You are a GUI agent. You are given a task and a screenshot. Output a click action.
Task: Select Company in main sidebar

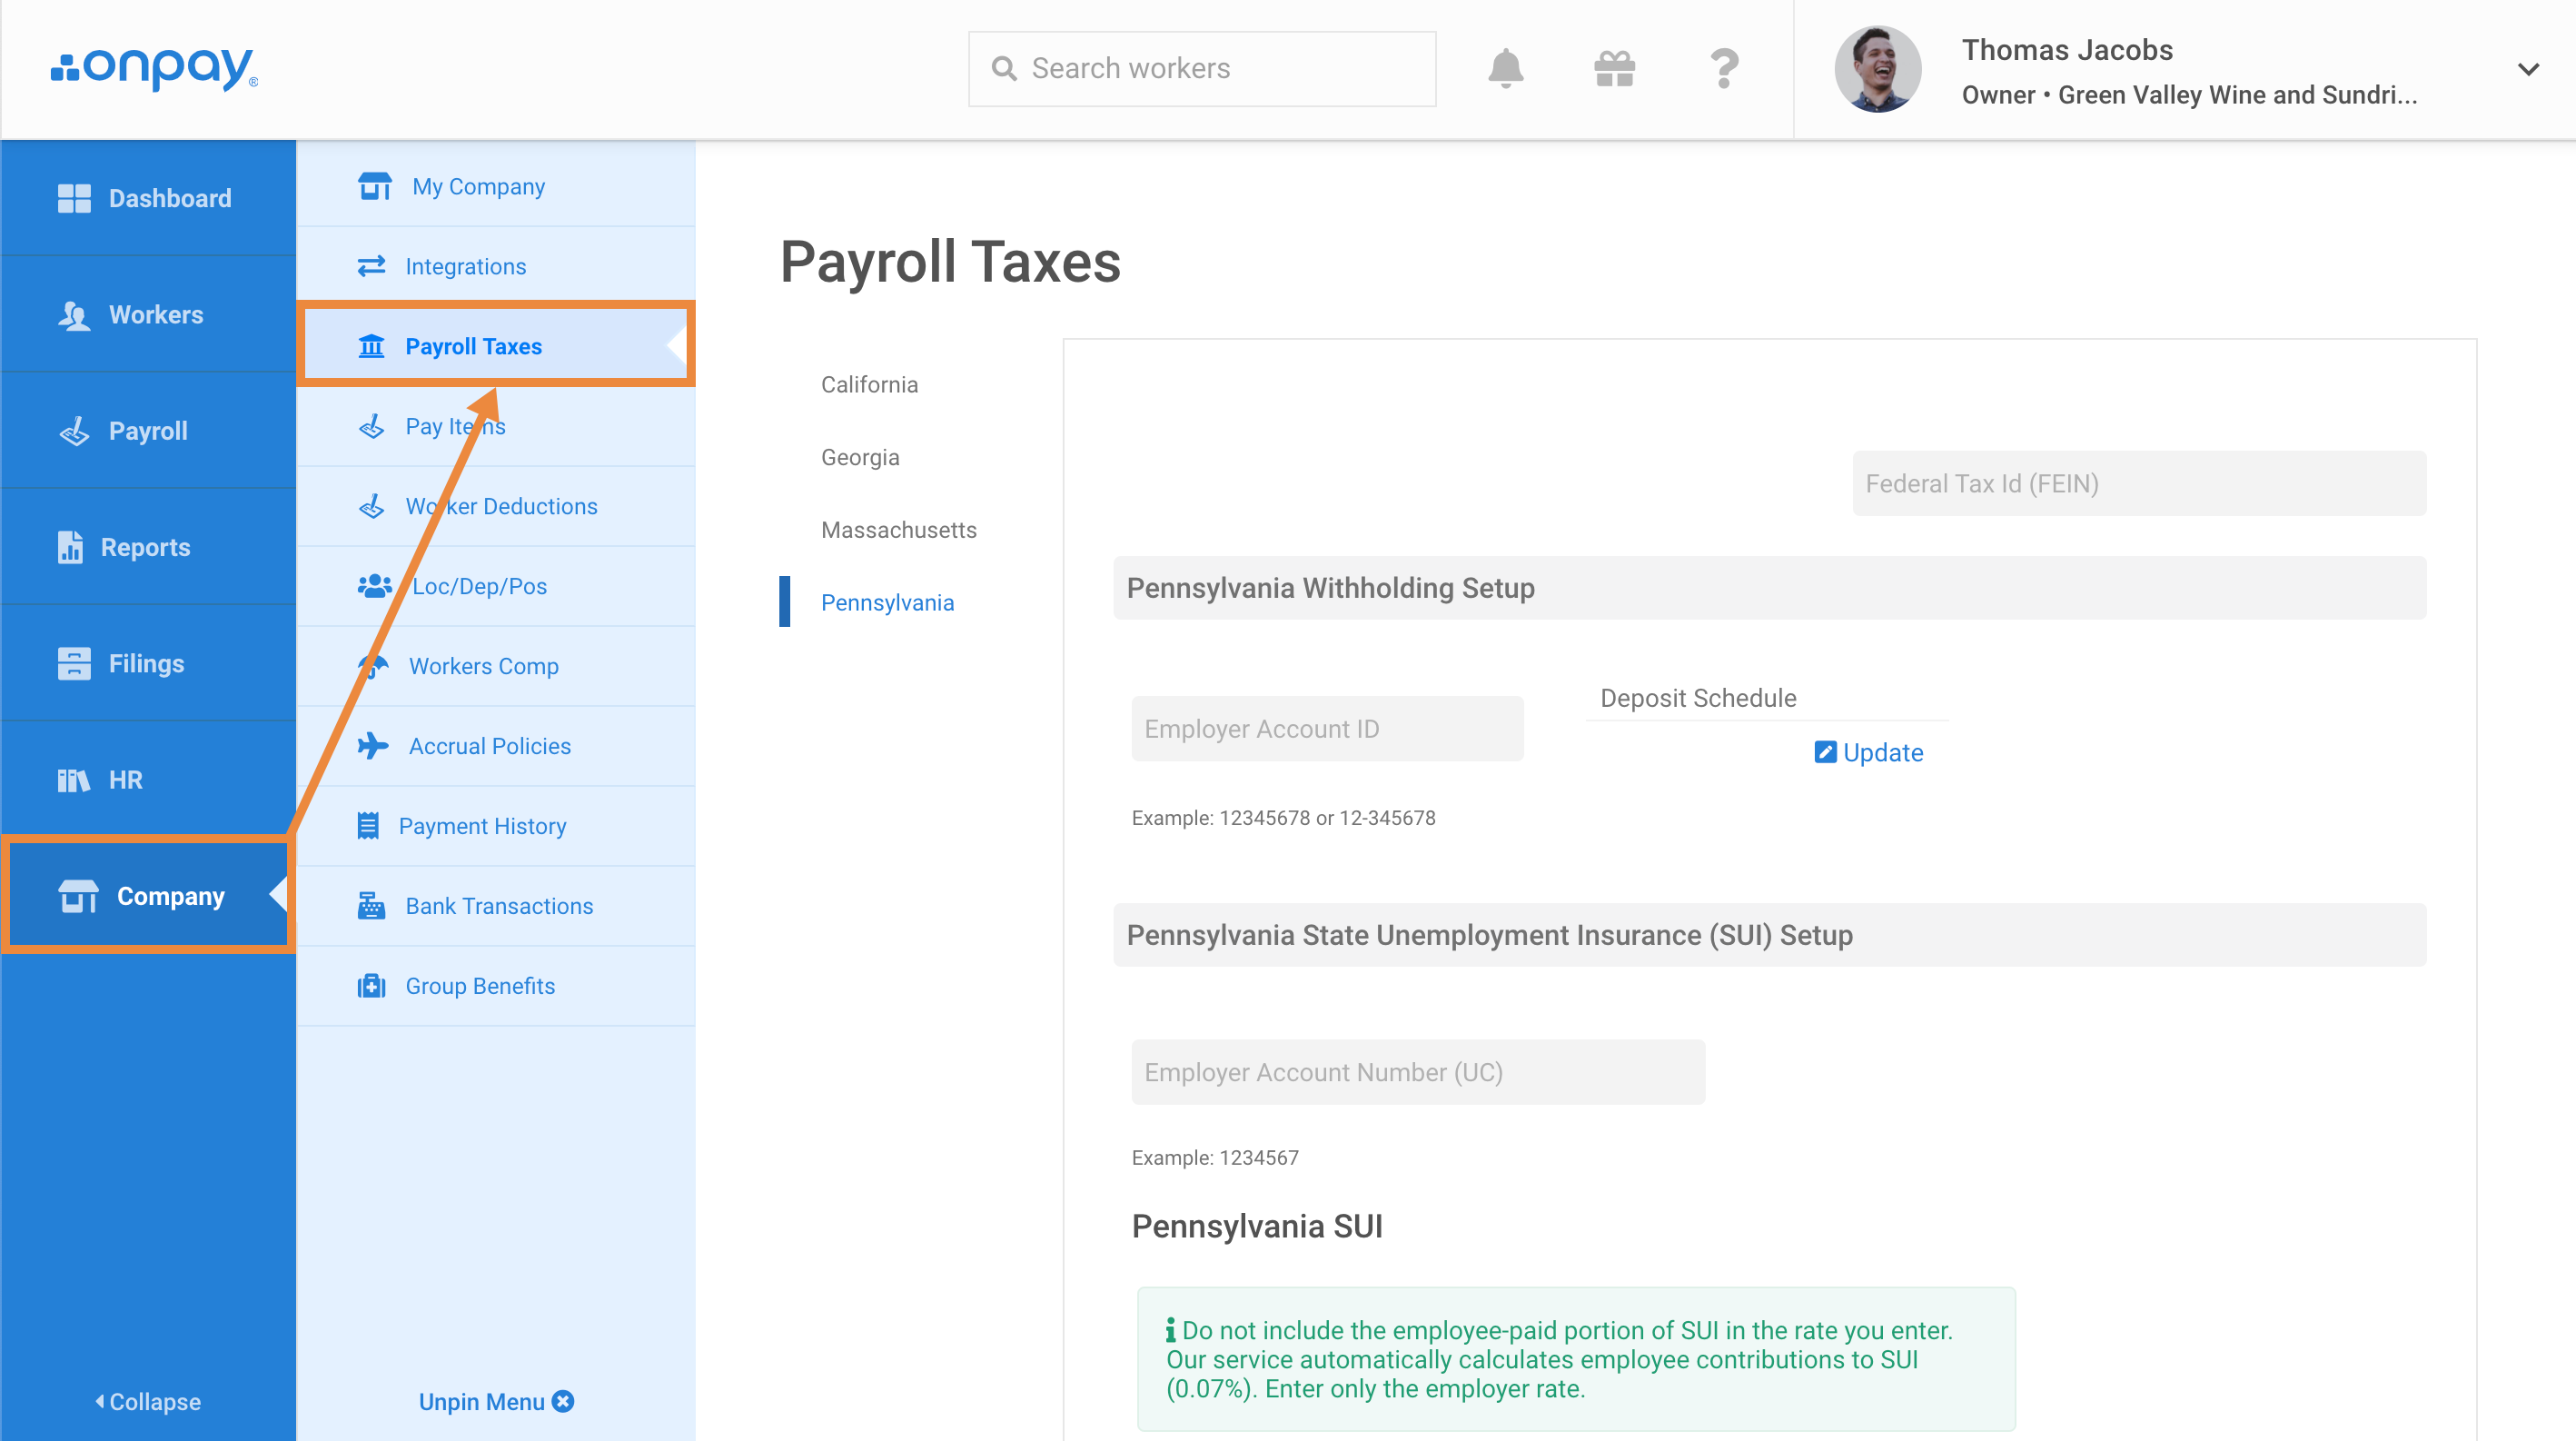148,896
